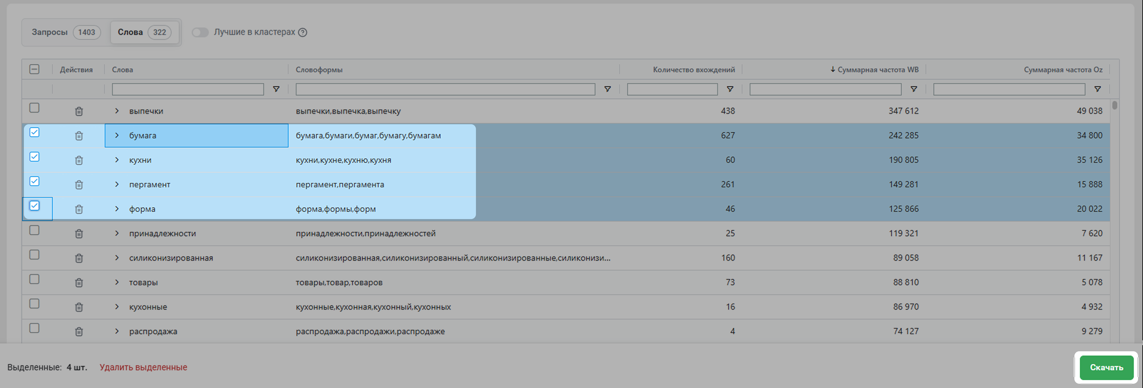Image resolution: width=1143 pixels, height=388 pixels.
Task: Click the Суммарная частота WB filter input
Action: tap(825, 89)
